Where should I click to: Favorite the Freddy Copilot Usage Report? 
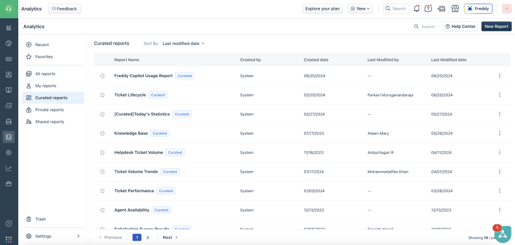click(x=102, y=76)
